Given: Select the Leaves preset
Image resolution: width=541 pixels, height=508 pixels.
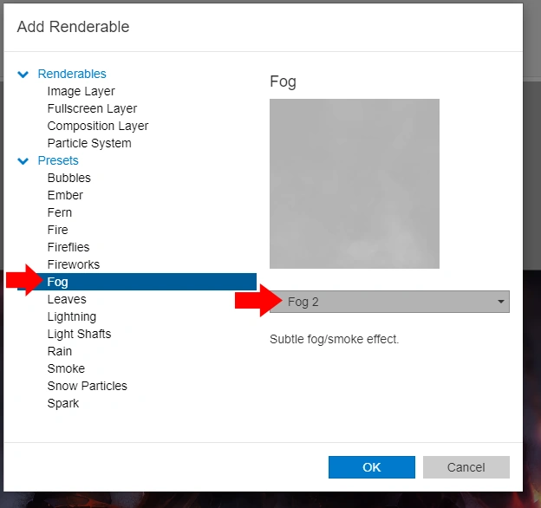Looking at the screenshot, I should tap(67, 299).
